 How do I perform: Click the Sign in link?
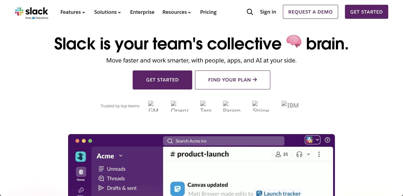coord(268,12)
